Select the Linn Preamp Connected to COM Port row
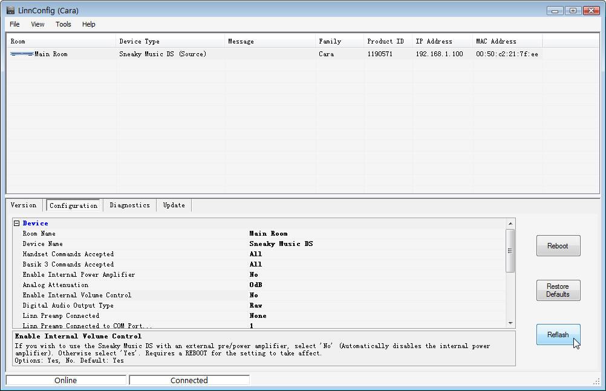 pos(259,325)
